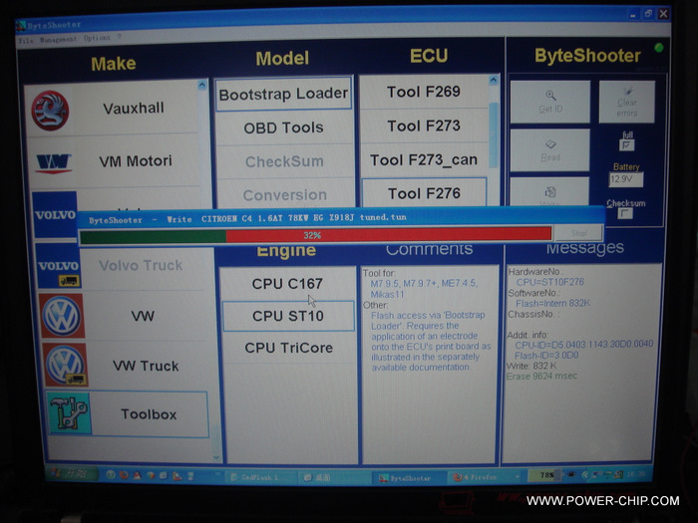Viewport: 698px width, 523px height.
Task: Select Tool F273 ECU
Action: point(424,126)
